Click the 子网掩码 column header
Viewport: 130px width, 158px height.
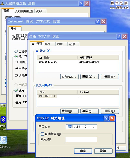click(98, 58)
